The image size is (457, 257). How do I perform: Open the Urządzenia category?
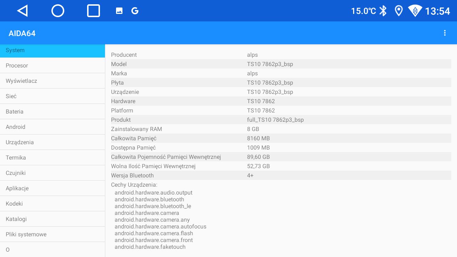(52, 142)
